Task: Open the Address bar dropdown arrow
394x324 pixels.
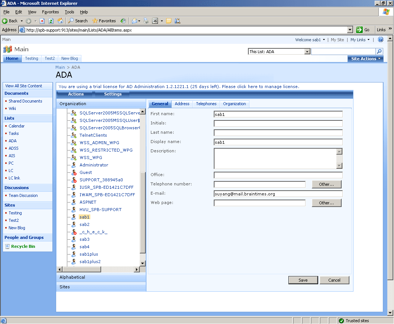Action: coord(350,30)
